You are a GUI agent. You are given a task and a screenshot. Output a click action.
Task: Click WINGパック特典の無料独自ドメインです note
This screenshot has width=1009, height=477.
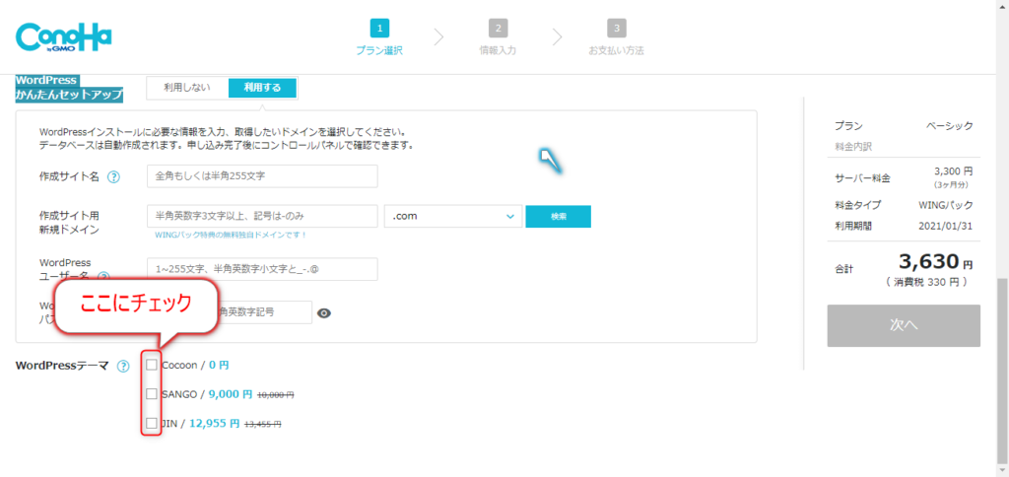coord(231,235)
